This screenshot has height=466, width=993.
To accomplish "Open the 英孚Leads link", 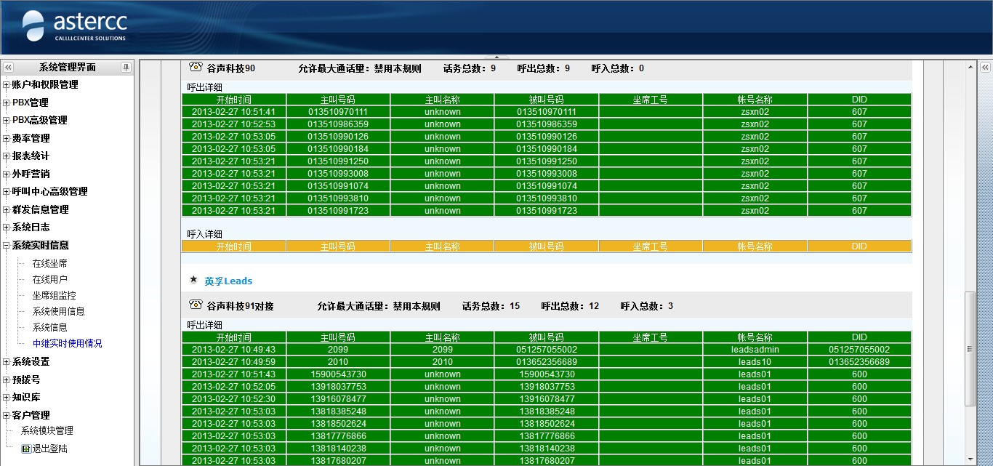I will click(x=228, y=281).
